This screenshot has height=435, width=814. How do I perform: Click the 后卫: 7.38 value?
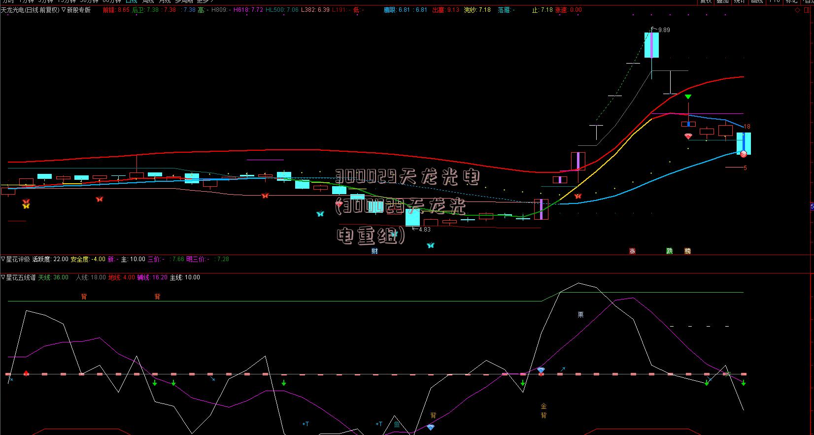click(x=145, y=10)
